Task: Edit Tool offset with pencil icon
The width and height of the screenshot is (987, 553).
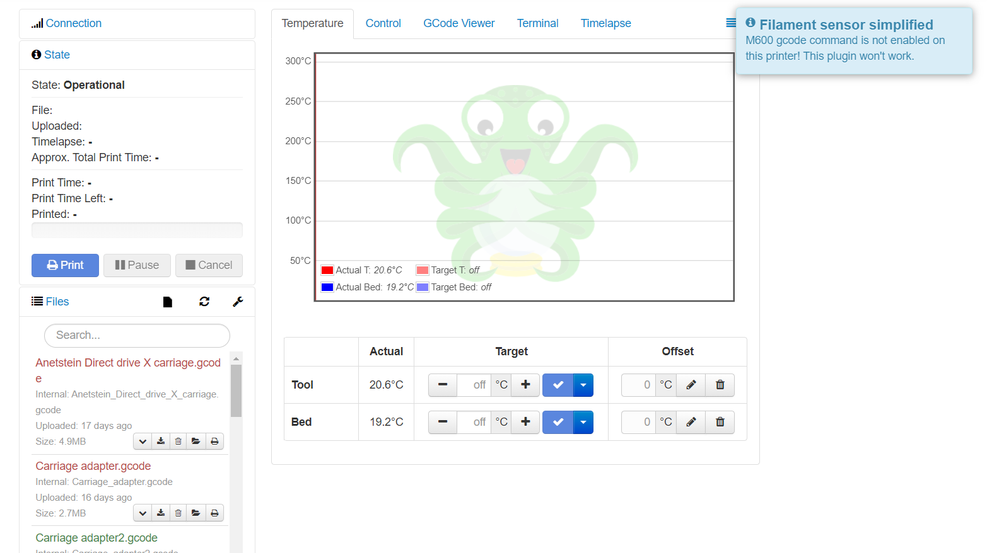Action: (691, 385)
